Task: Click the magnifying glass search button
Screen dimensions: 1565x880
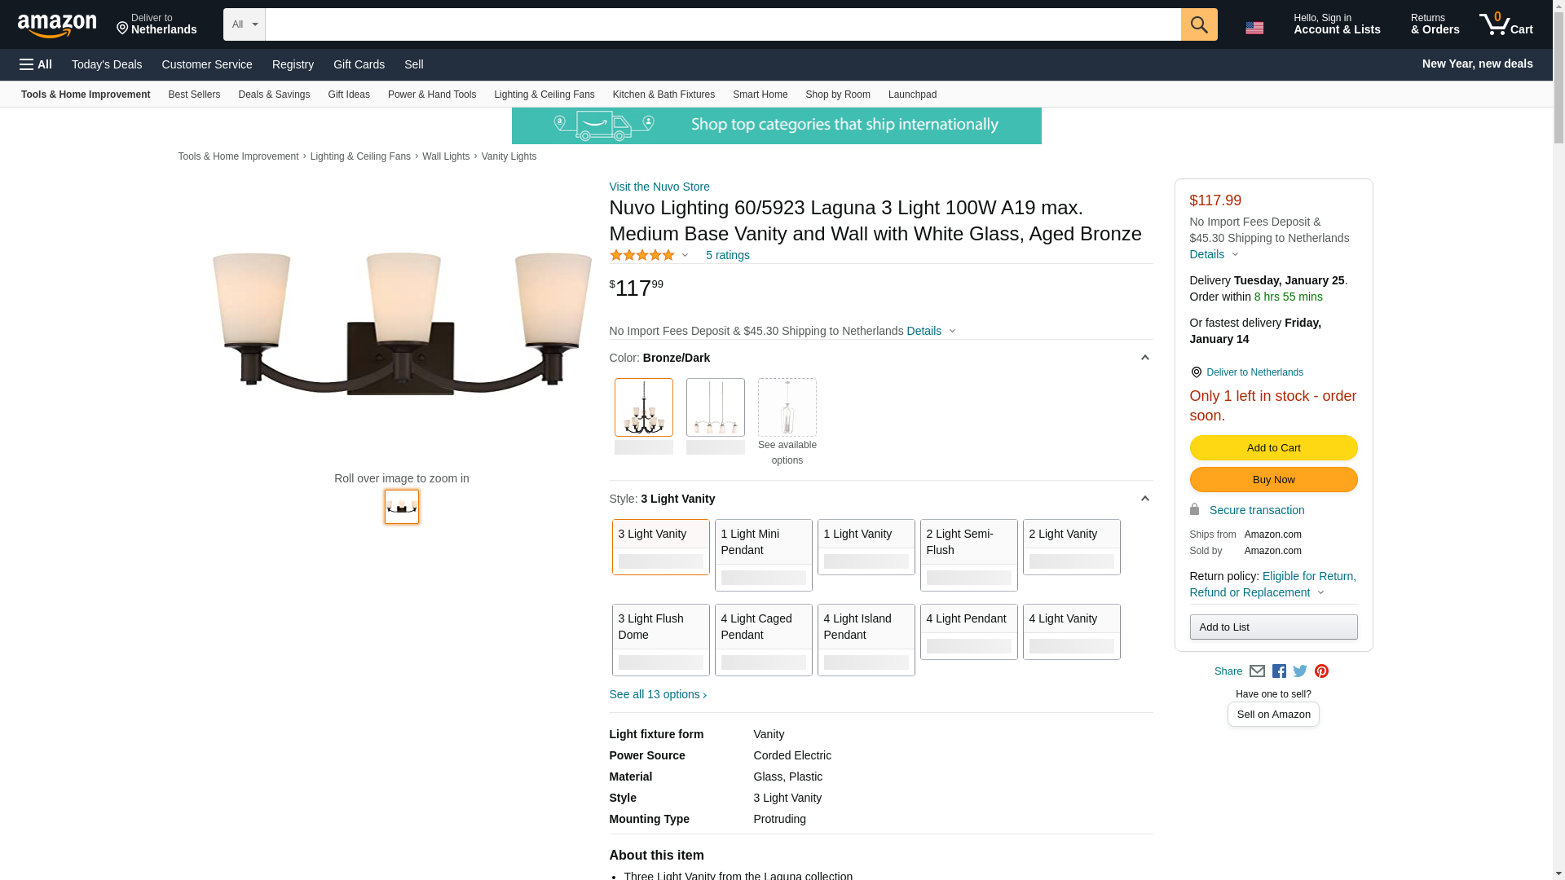Action: (x=1198, y=24)
